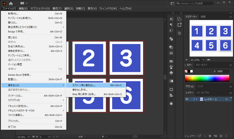Choose パッケージ(G)... from File menu

(34, 96)
